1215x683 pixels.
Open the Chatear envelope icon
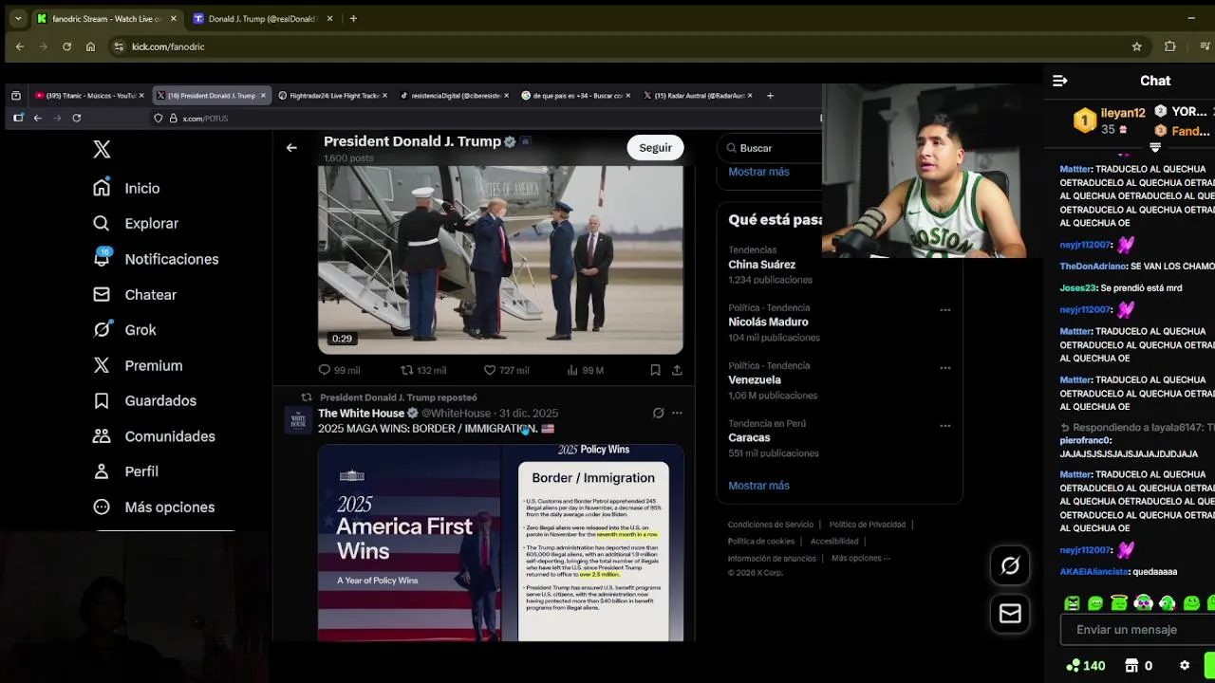click(102, 294)
